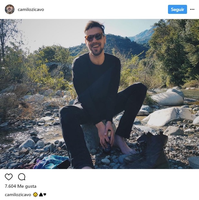This screenshot has width=199, height=200.
Task: Open camilozicavo profile from header username
Action: pyautogui.click(x=31, y=9)
